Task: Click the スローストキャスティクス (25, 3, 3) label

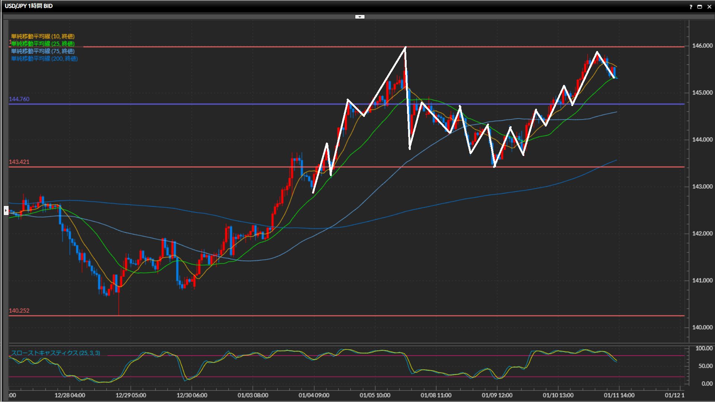Action: [55, 353]
